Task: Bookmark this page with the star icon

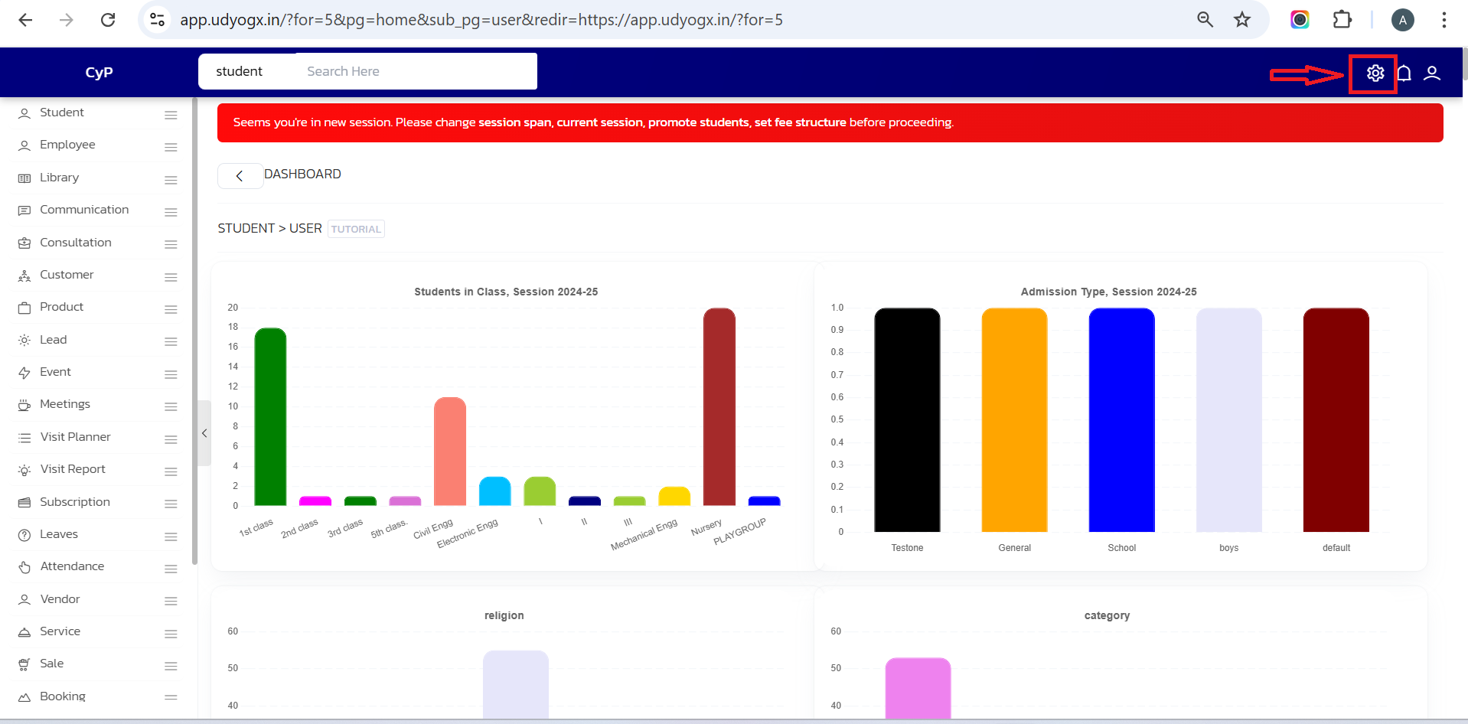Action: (x=1241, y=20)
